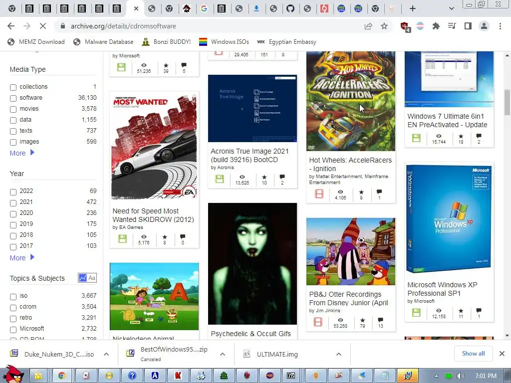
Task: Open Duke_Nukem_3D iso download options arrow
Action: 106,354
